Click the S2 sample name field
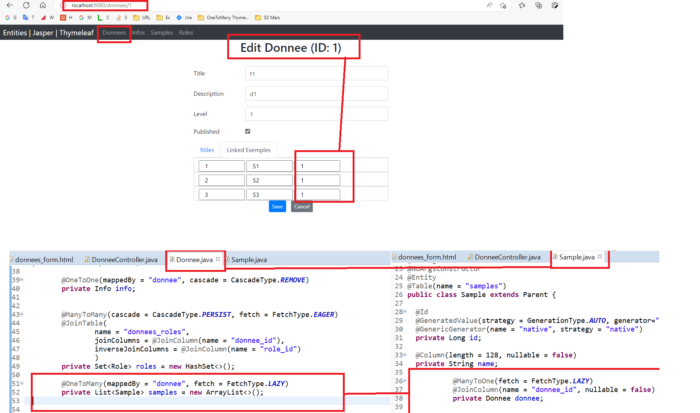The width and height of the screenshot is (700, 413). coord(269,180)
